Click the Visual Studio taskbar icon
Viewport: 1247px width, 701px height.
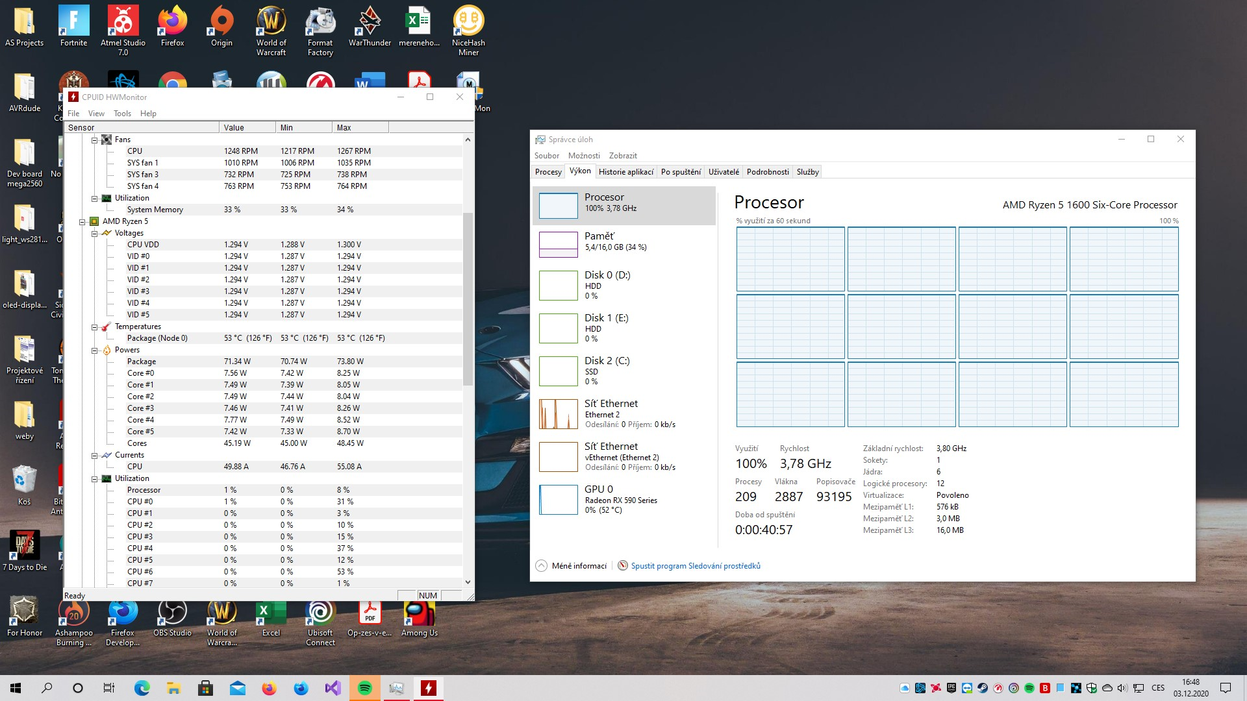333,688
